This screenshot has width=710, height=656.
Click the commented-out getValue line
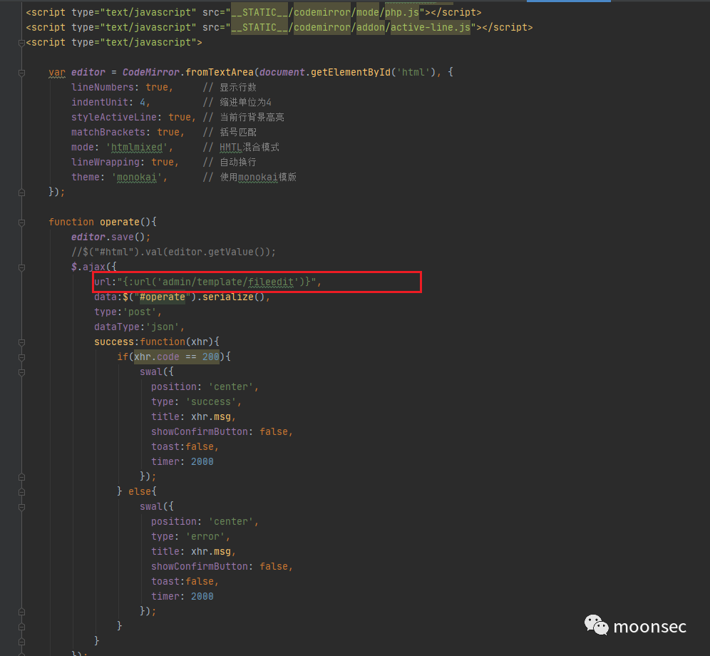tap(173, 252)
